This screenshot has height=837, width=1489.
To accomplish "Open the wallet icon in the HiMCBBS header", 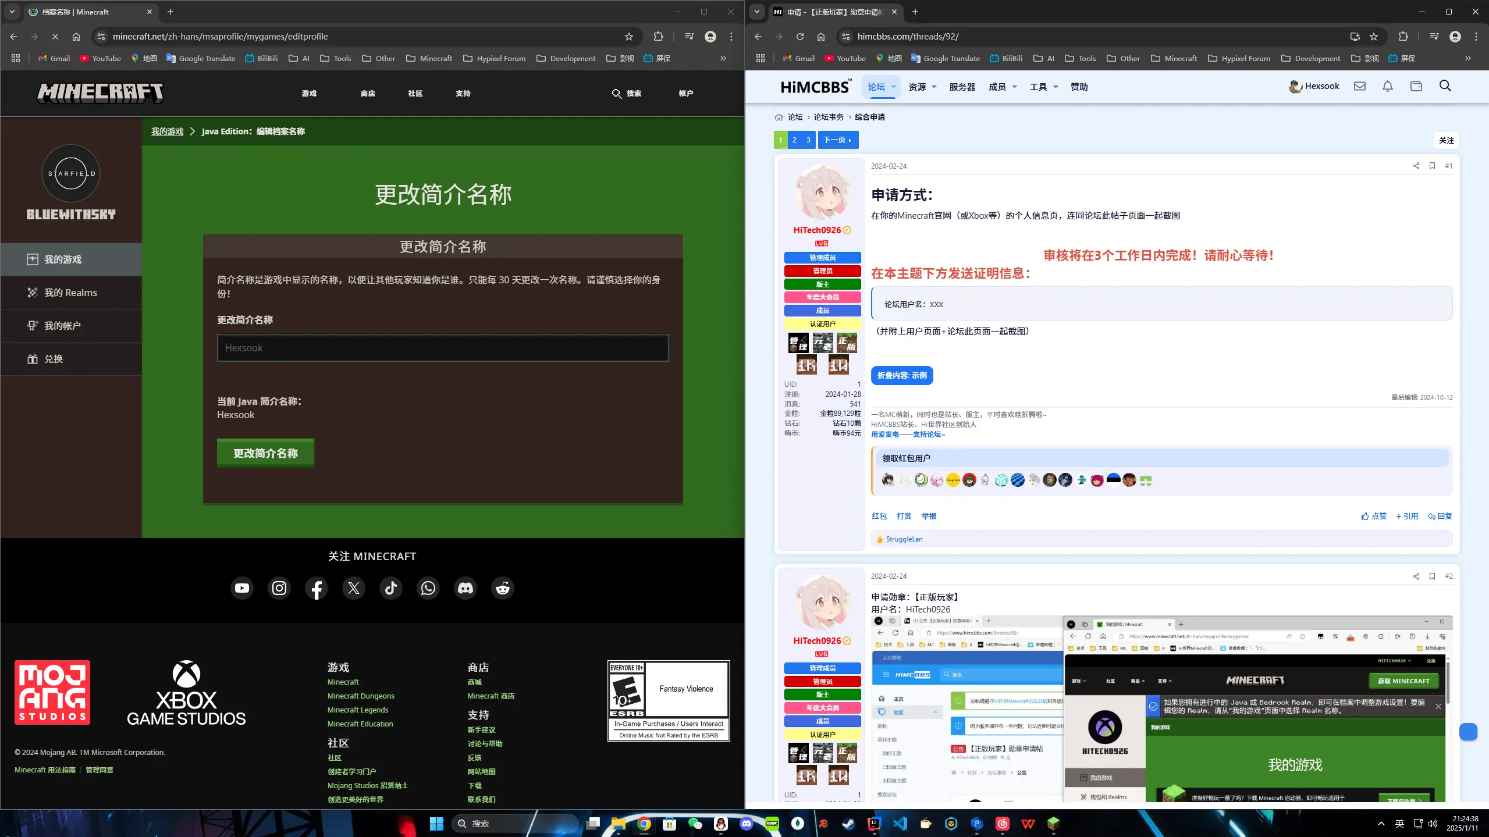I will (1416, 86).
